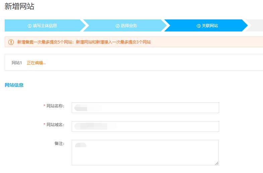263x173 pixels.
Task: Click the circled number 3 step icon
Action: tap(199, 26)
